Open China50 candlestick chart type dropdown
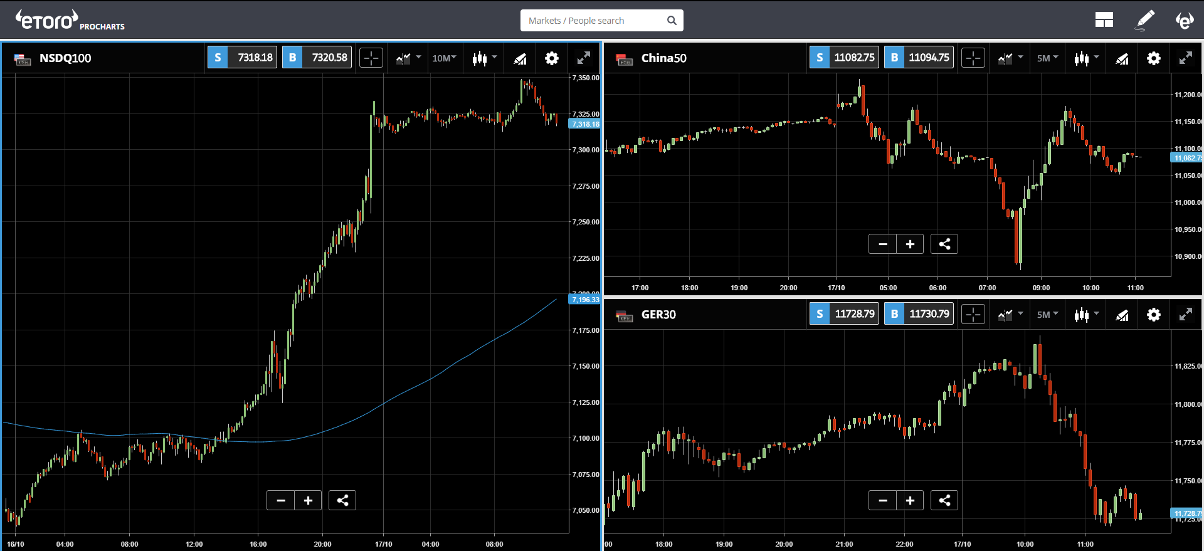 pyautogui.click(x=1086, y=58)
